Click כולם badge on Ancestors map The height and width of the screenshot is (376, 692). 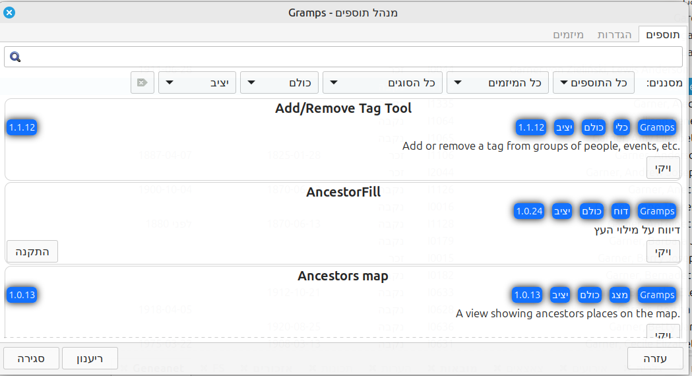coord(590,296)
